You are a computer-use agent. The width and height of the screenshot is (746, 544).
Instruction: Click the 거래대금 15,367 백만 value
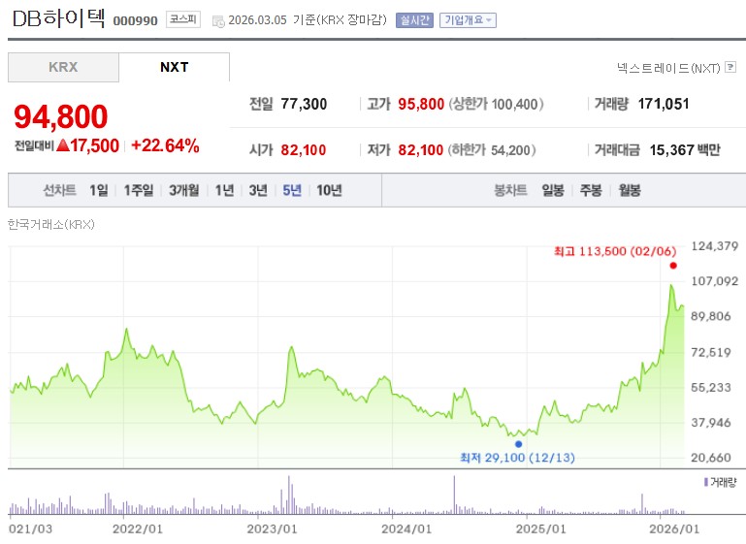click(x=685, y=149)
